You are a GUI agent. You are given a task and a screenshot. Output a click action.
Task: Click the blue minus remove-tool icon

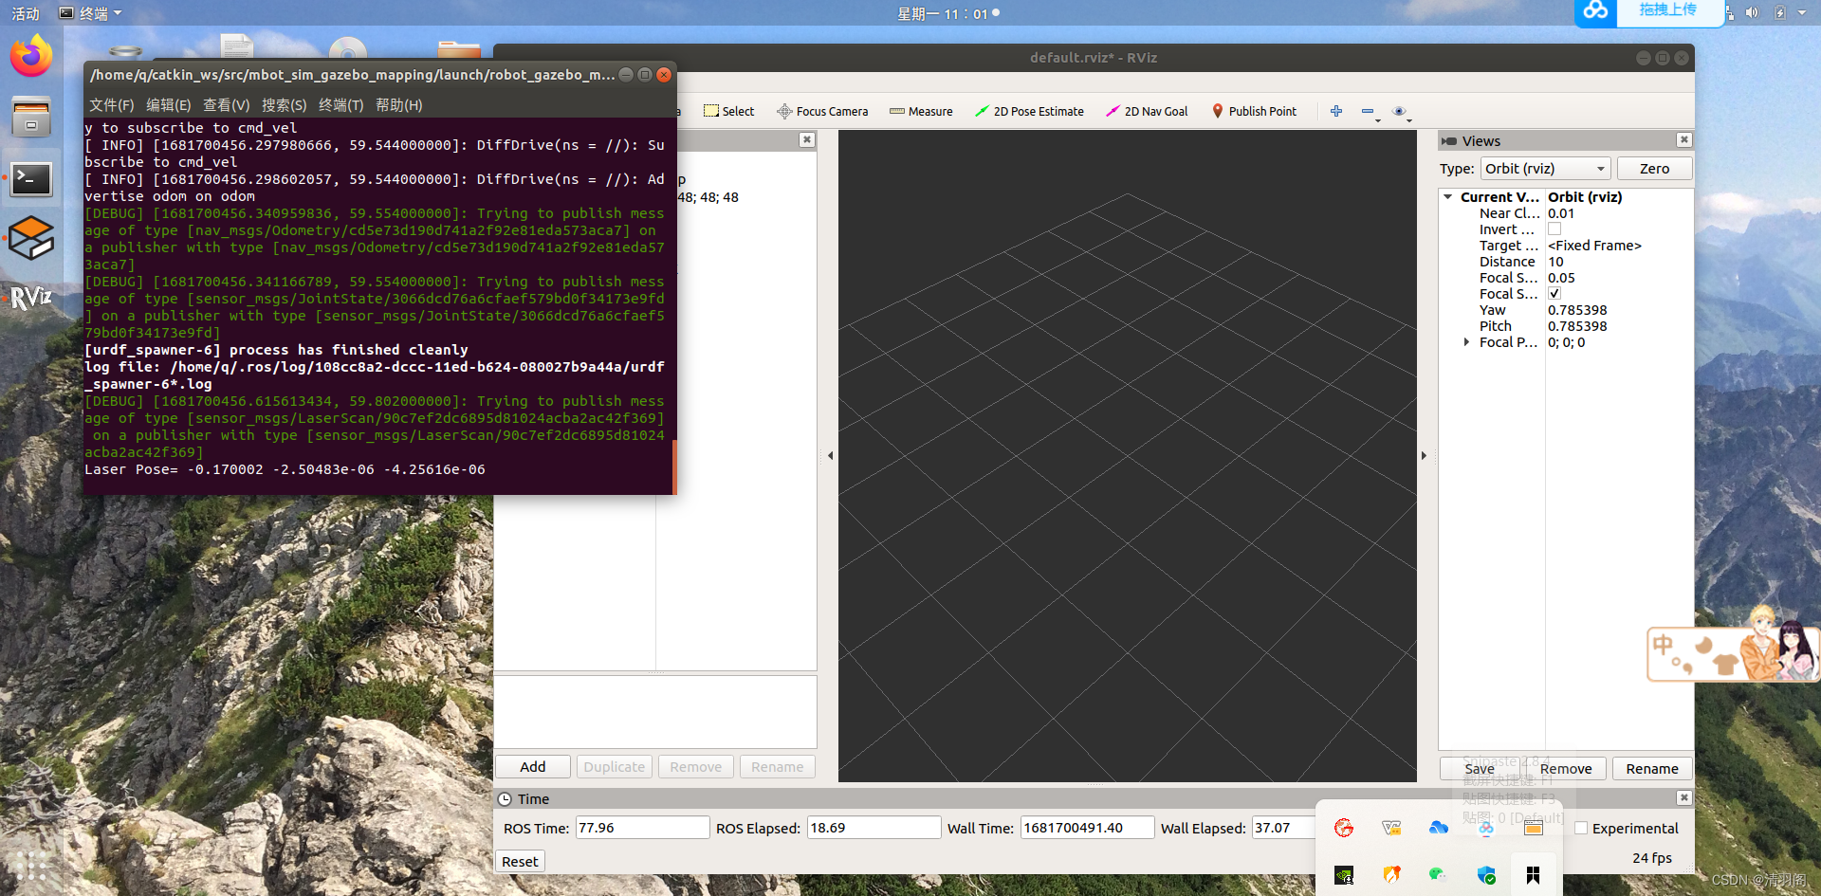click(x=1369, y=112)
